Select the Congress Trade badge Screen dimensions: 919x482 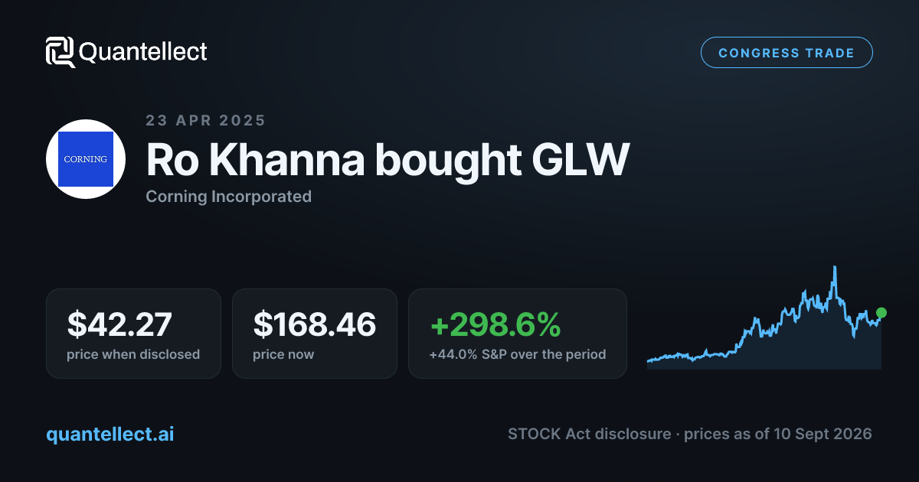(x=787, y=53)
